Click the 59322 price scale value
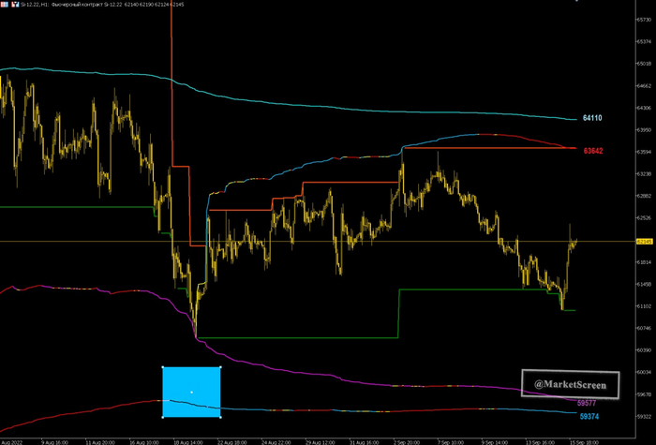The image size is (656, 445). click(645, 417)
